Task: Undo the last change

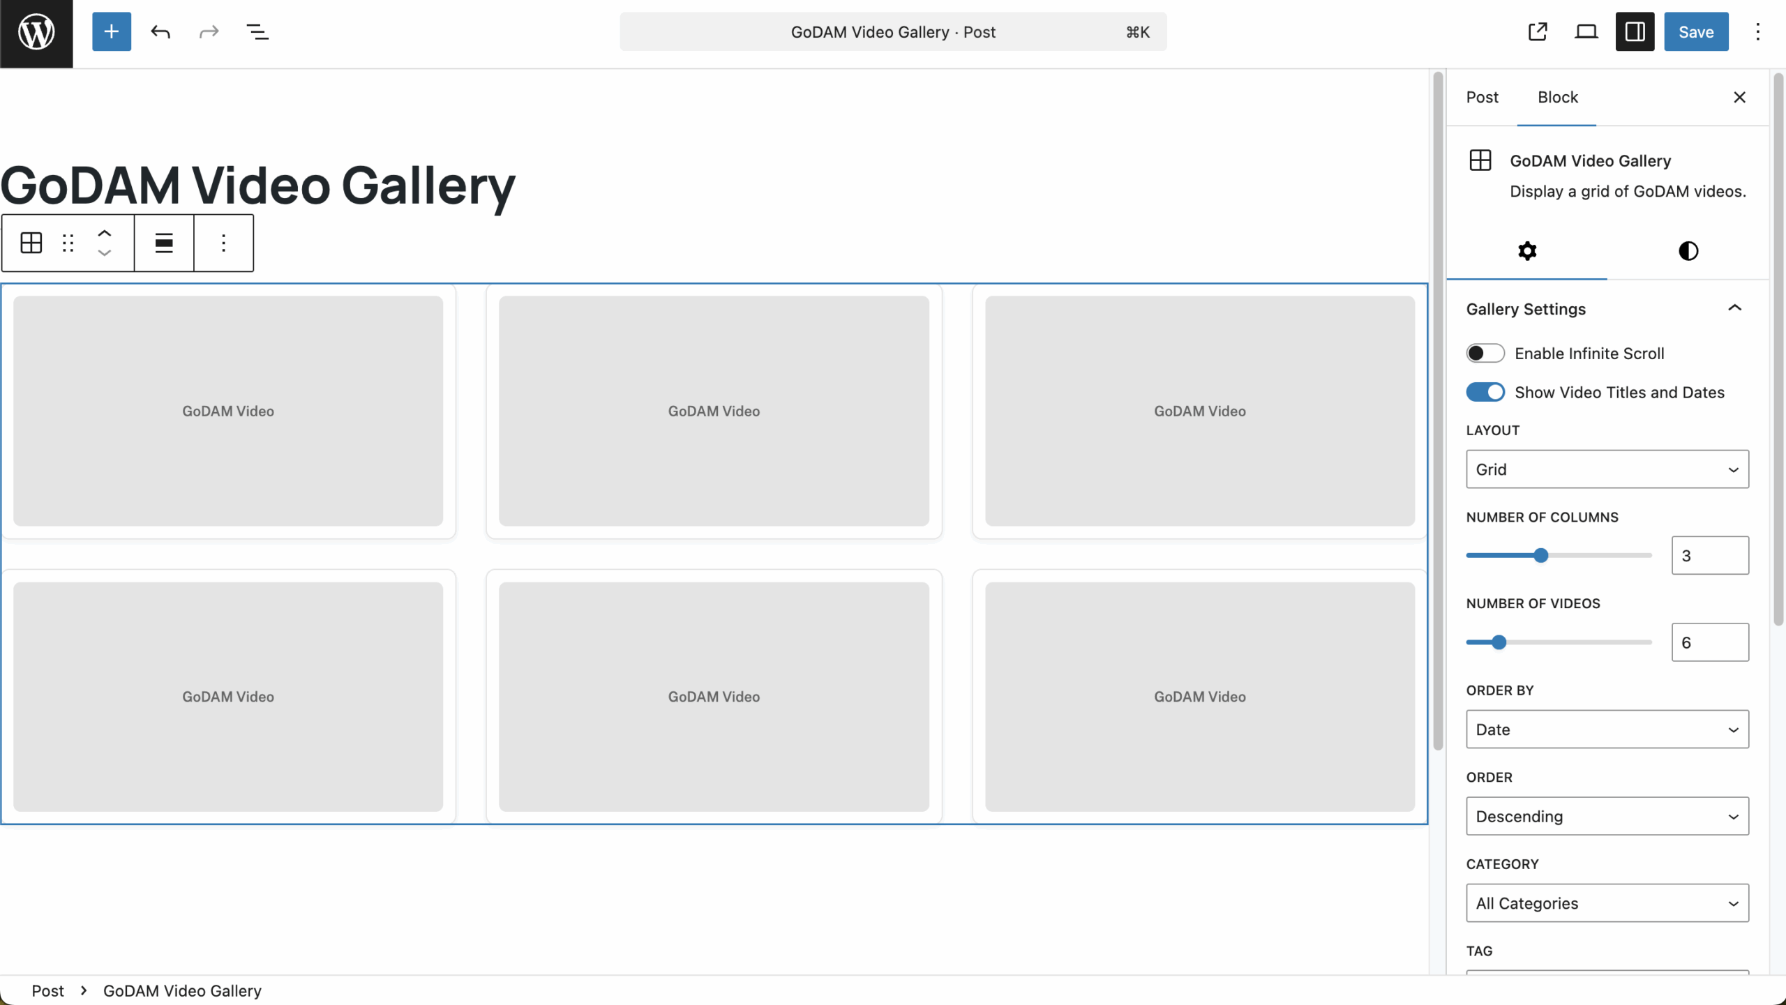Action: pyautogui.click(x=160, y=31)
